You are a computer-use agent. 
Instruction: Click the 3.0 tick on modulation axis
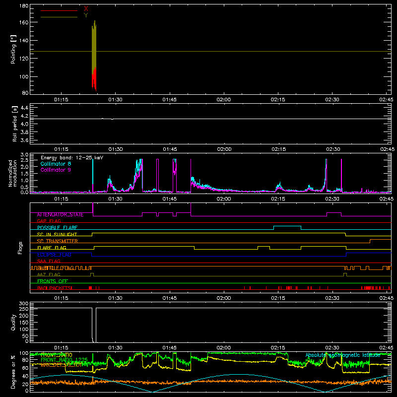click(24, 155)
